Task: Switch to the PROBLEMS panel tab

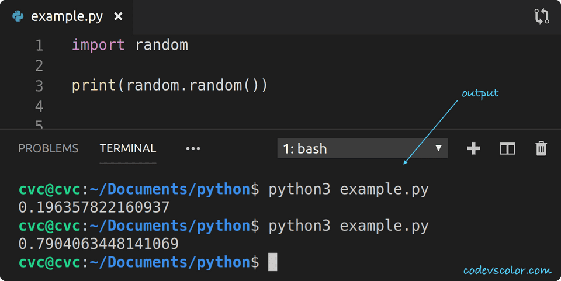Action: [49, 148]
